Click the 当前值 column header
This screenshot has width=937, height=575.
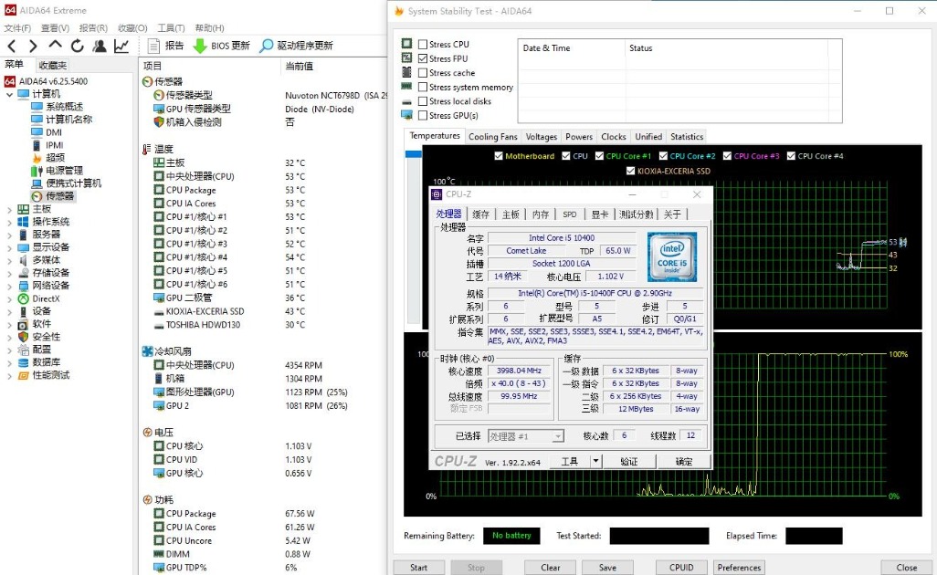tap(300, 66)
